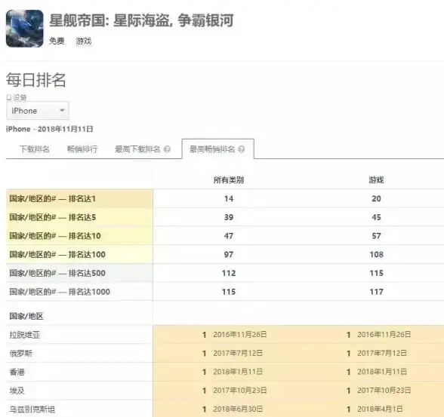Click the 游戏 column header
The height and width of the screenshot is (417, 444).
click(376, 179)
